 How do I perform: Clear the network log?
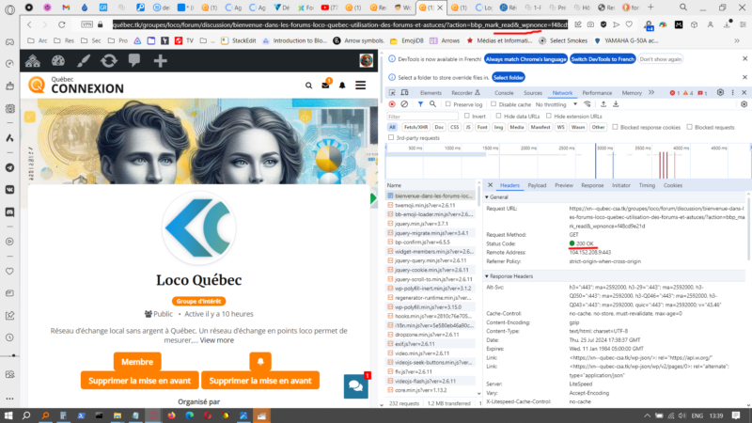click(x=403, y=104)
